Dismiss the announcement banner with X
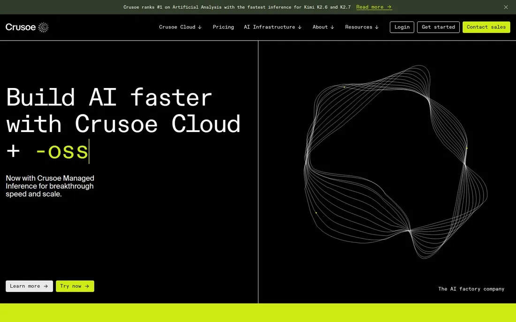 pyautogui.click(x=506, y=7)
